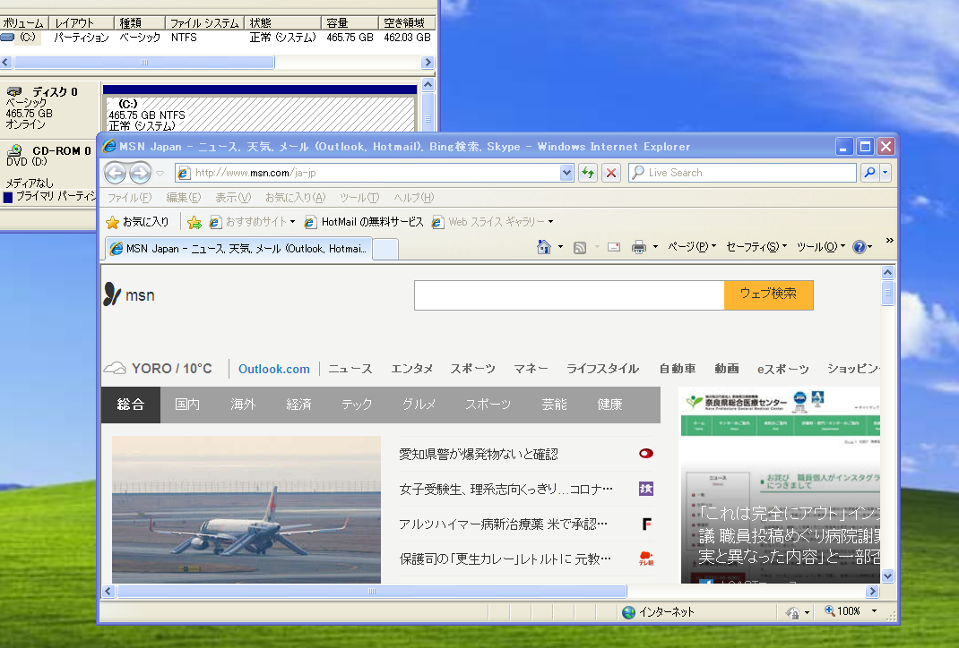The width and height of the screenshot is (959, 648).
Task: Open the address bar history dropdown
Action: pos(566,173)
